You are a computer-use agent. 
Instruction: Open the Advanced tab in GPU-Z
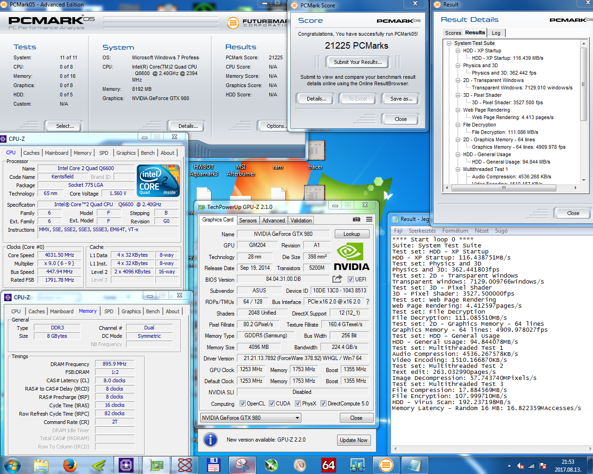coord(274,221)
